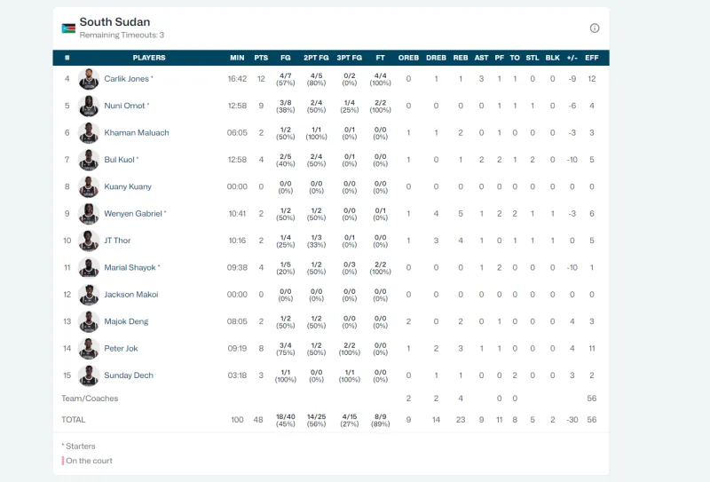The height and width of the screenshot is (482, 710).
Task: Click the info icon at top right
Action: pyautogui.click(x=595, y=28)
